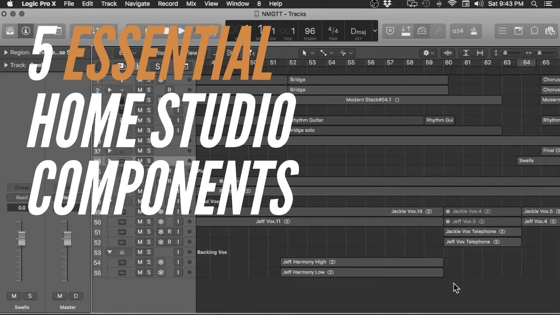Open the File menu
This screenshot has width=560, height=315.
(69, 4)
